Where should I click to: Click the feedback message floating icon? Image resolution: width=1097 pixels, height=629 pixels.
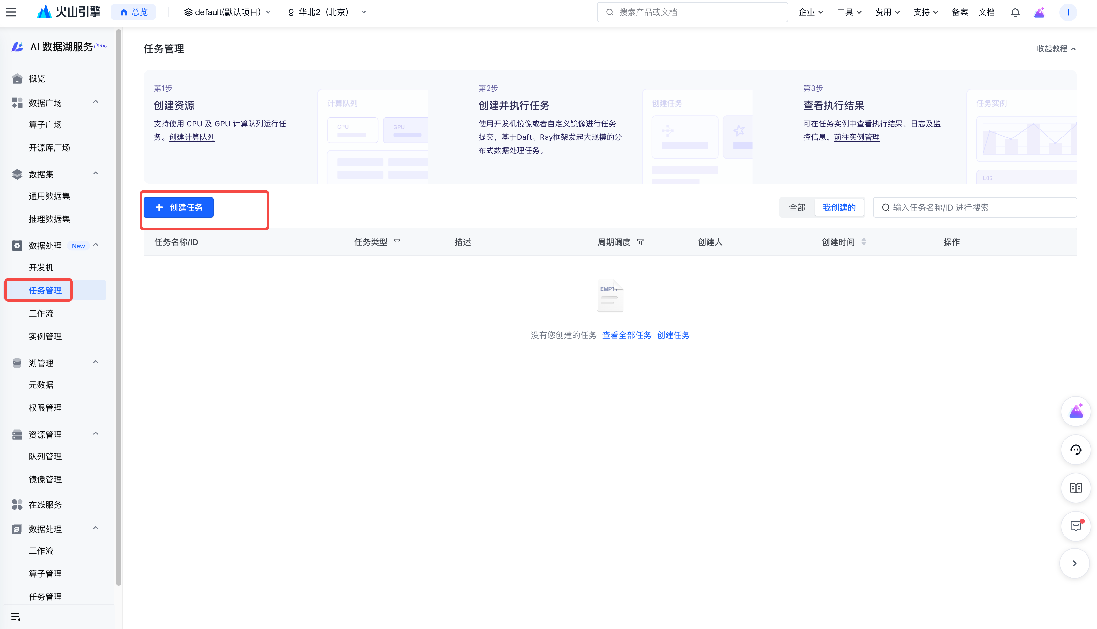(x=1075, y=526)
